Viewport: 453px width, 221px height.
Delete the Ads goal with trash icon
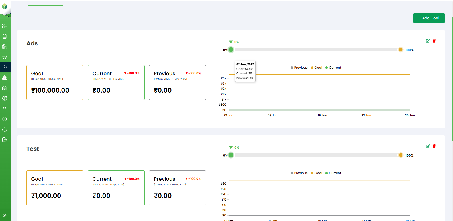point(434,41)
